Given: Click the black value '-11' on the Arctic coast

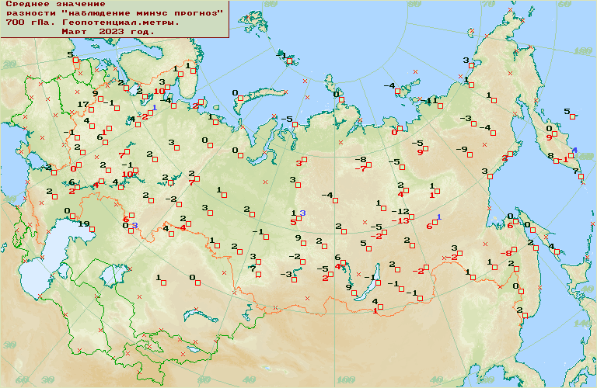Looking at the screenshot, I should coord(429,100).
